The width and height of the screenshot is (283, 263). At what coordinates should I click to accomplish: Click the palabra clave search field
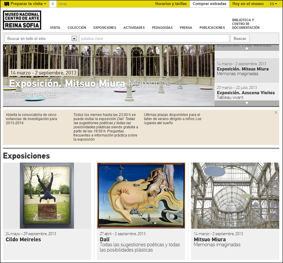tap(154, 38)
